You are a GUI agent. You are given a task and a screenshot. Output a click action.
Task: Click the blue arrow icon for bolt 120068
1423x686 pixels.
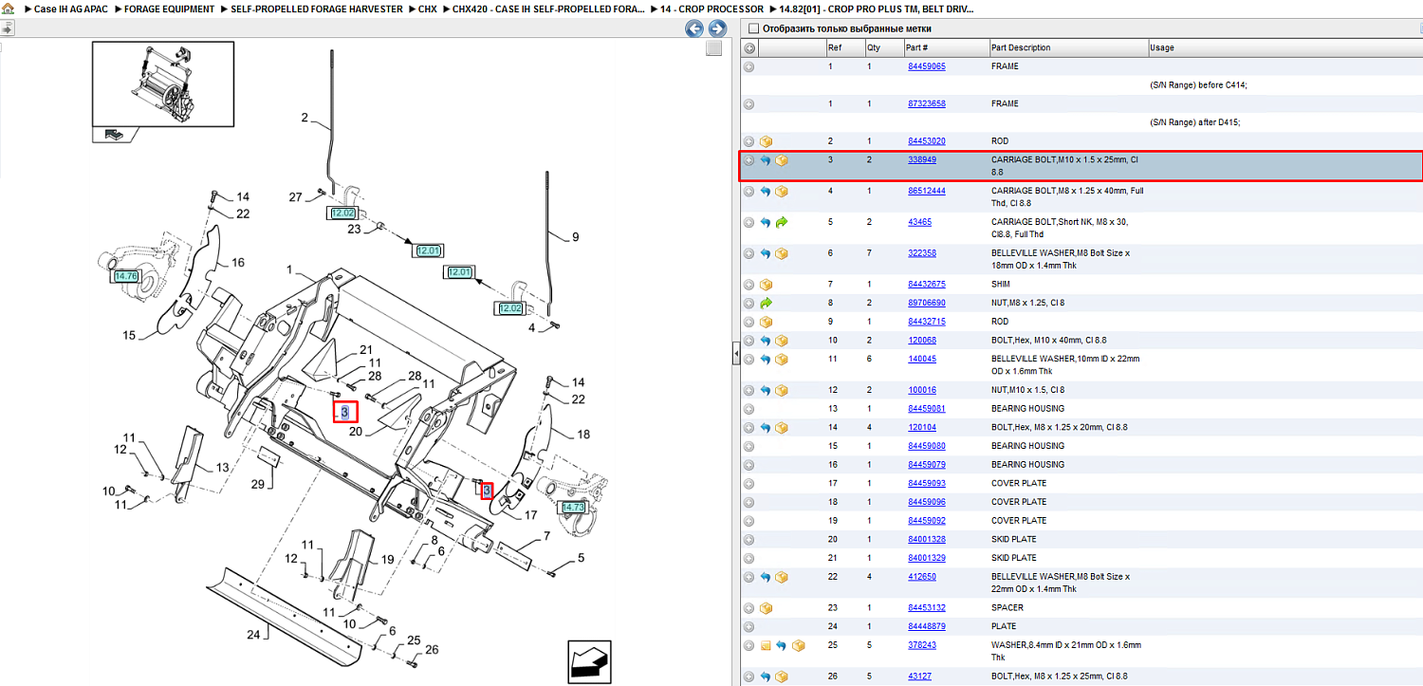pyautogui.click(x=766, y=341)
